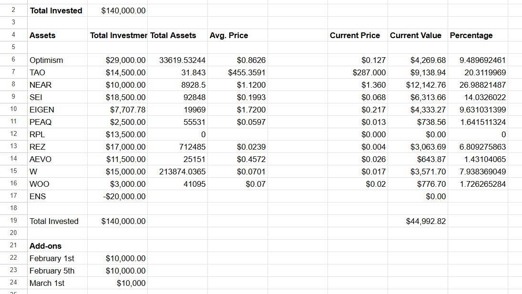Select the EIGEN asset cell
522x294 pixels.
coord(57,110)
